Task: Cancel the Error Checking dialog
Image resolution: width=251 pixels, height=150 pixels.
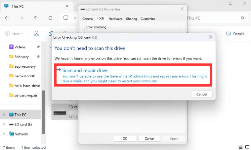Action: click(202, 94)
